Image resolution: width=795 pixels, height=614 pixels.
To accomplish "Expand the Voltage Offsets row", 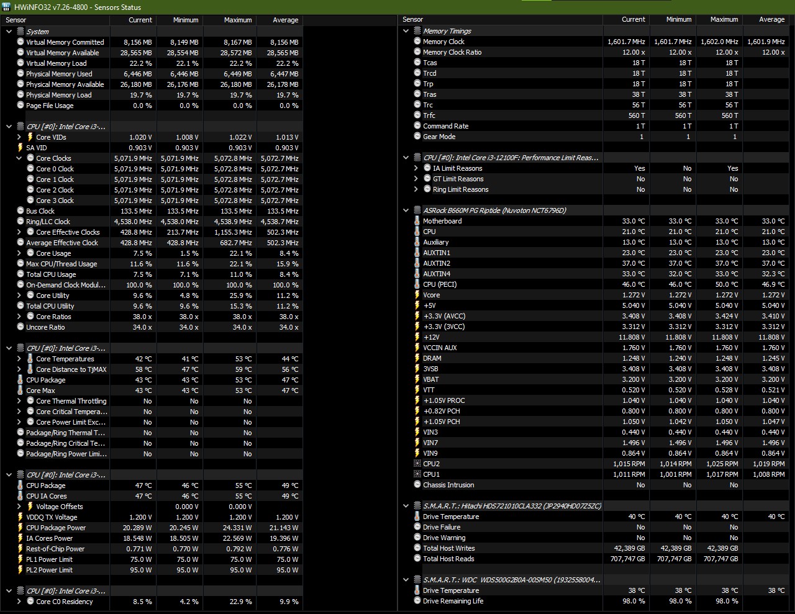I will pos(19,506).
